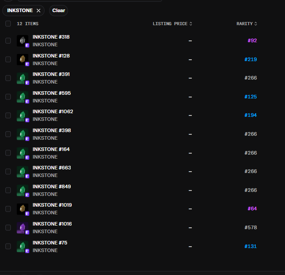Click the #266 rarity of INKSTONE #849
Screen dimensions: 285x275
click(x=250, y=190)
